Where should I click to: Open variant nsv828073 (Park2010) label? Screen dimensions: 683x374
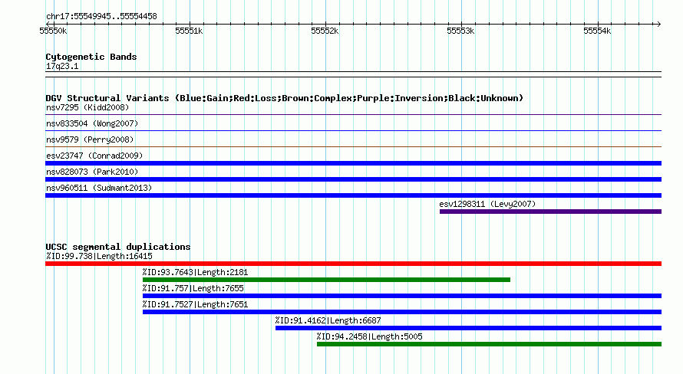coord(92,172)
